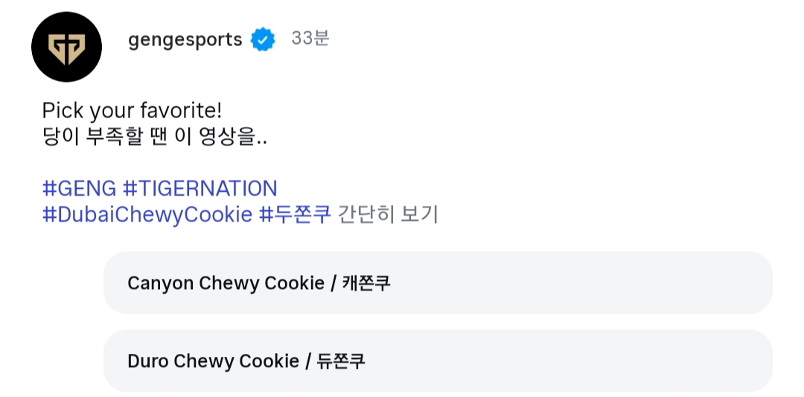Open the gengesports username link
The height and width of the screenshot is (397, 804).
tap(185, 39)
